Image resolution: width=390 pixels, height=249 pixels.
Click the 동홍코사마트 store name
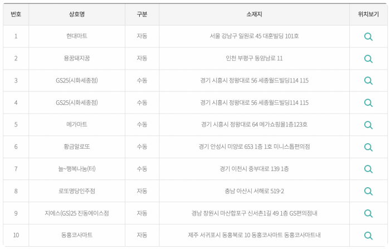[x=77, y=235]
